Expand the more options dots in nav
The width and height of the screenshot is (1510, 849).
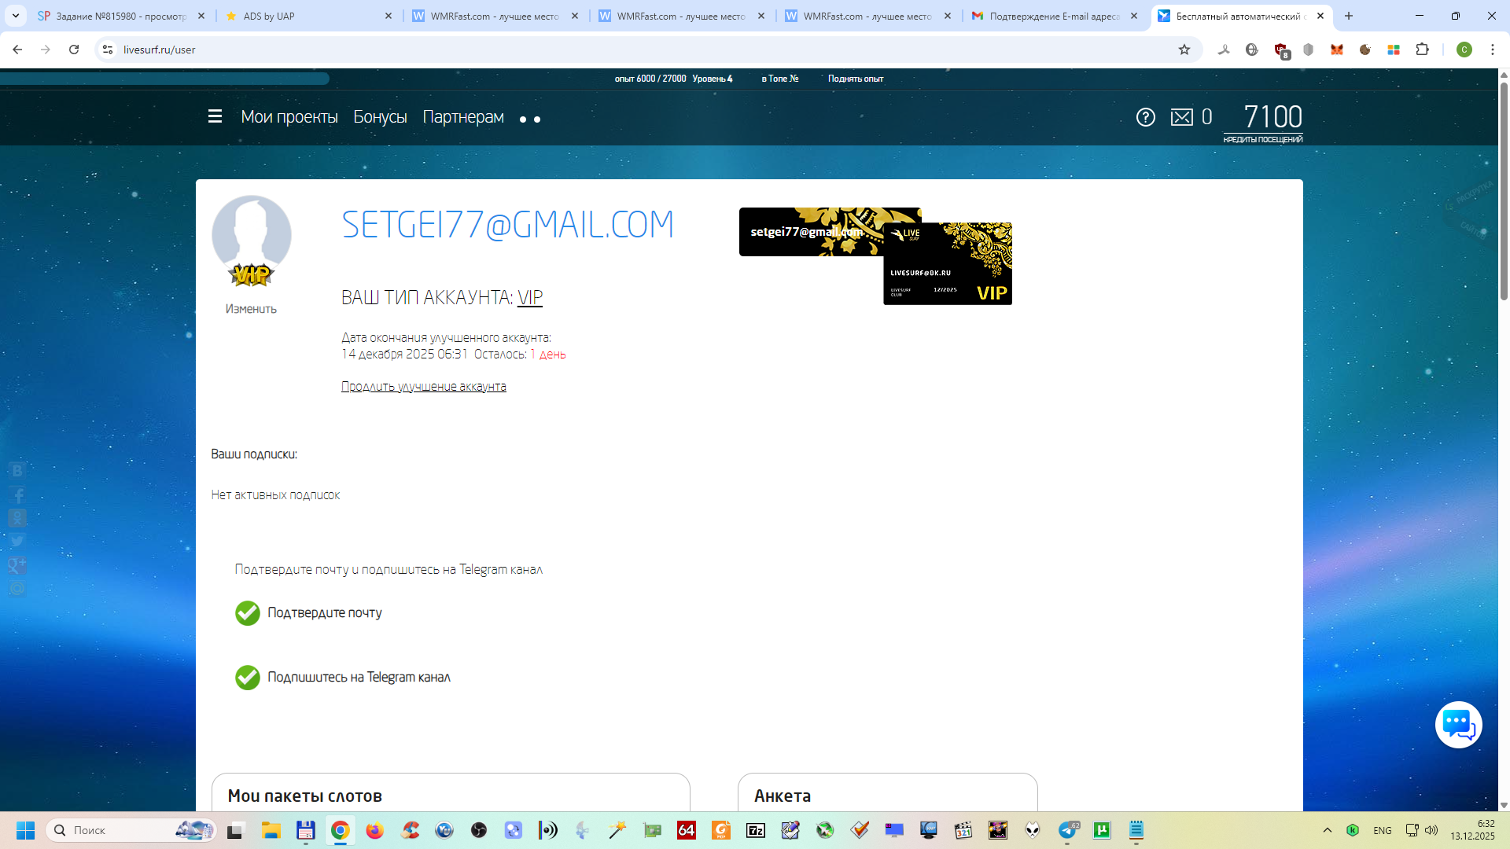[x=530, y=119]
